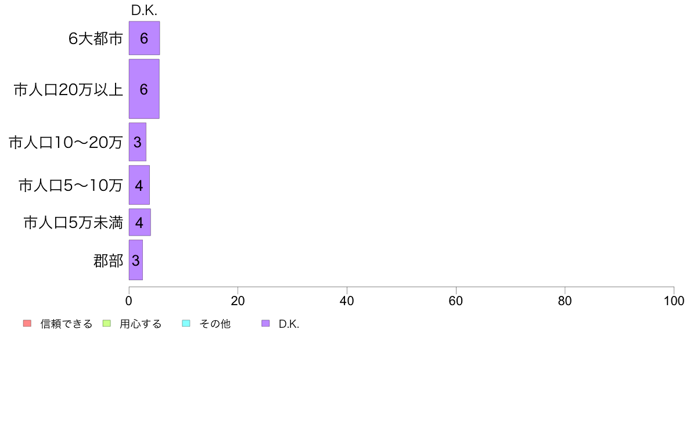Click the axis tick labeled 100

pyautogui.click(x=674, y=301)
